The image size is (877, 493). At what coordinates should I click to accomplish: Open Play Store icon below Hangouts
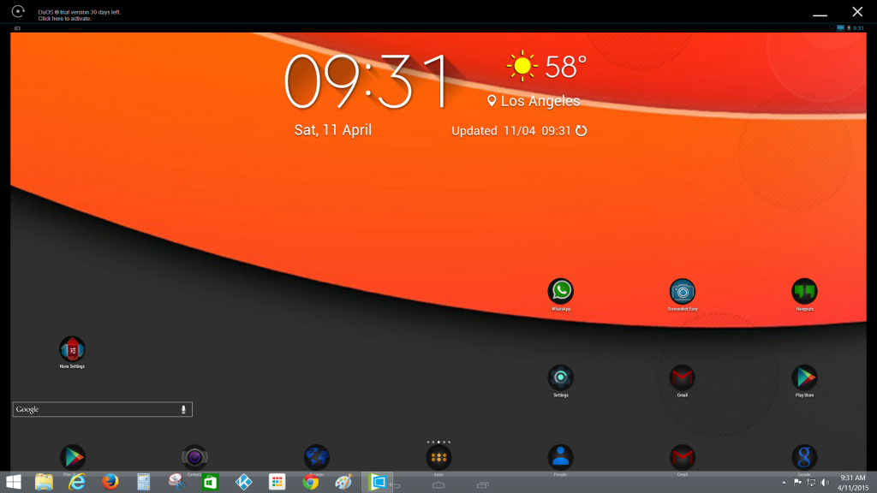point(804,377)
